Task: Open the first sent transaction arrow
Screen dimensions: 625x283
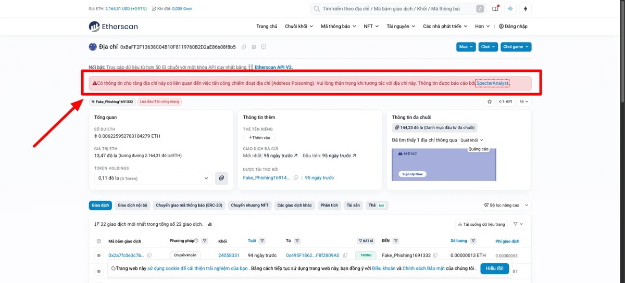Action: click(354, 156)
